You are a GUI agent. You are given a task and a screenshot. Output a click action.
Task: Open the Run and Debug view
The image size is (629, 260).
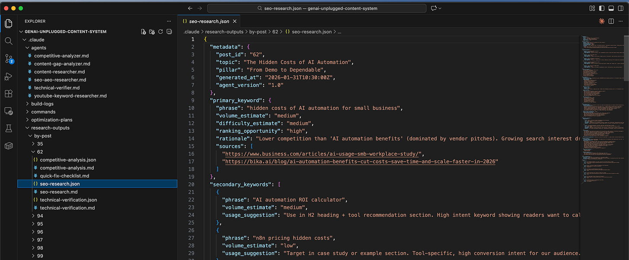(9, 76)
